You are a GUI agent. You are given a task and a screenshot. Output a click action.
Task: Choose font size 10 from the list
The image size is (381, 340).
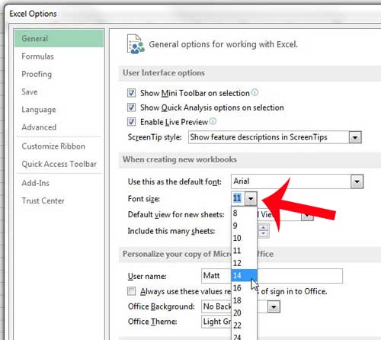[244, 238]
